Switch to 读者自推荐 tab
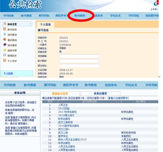163x152 pixels. 101,93
